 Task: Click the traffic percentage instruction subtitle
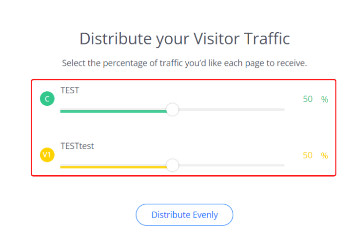tap(184, 63)
